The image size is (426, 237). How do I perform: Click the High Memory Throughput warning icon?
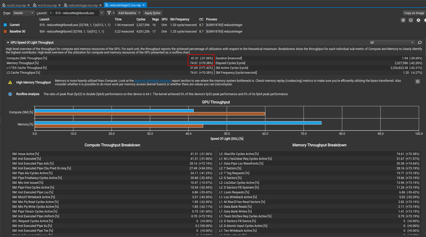pos(10,83)
